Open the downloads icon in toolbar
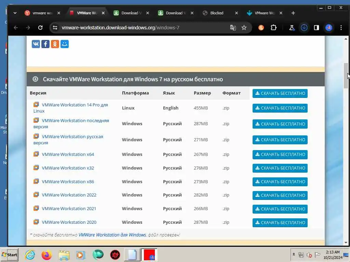 click(304, 28)
